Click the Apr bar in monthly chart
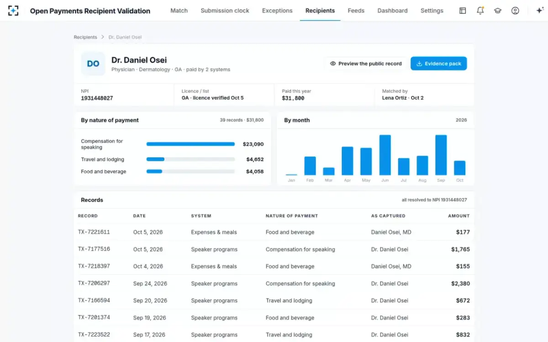 348,161
